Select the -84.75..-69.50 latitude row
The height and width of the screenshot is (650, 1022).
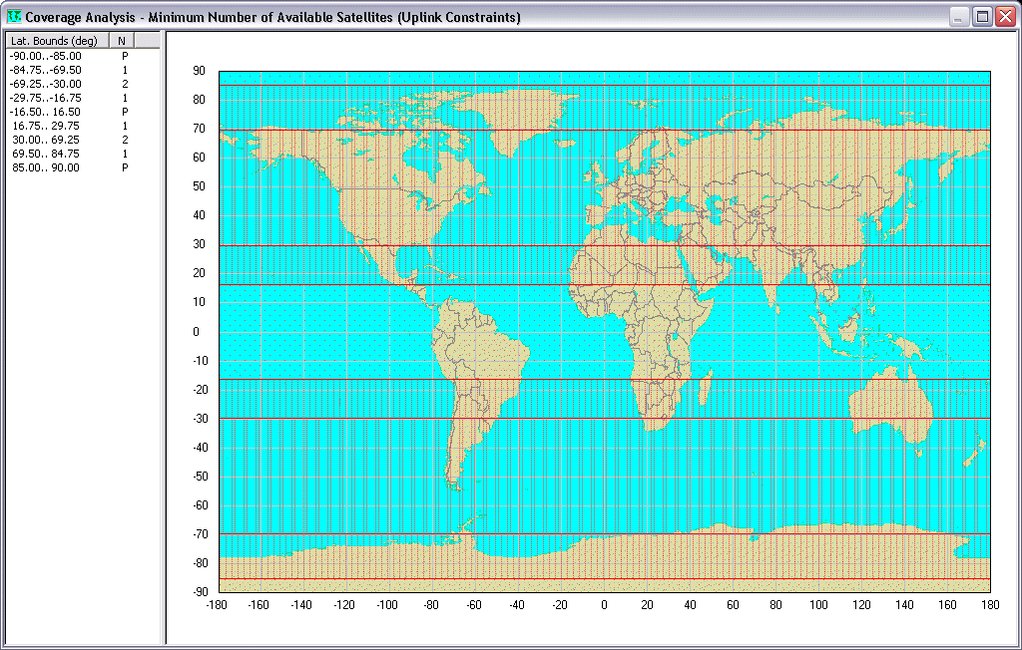(46, 71)
